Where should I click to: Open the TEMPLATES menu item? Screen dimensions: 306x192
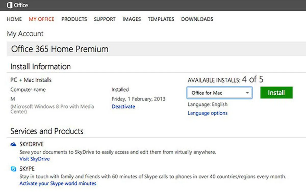click(x=161, y=19)
